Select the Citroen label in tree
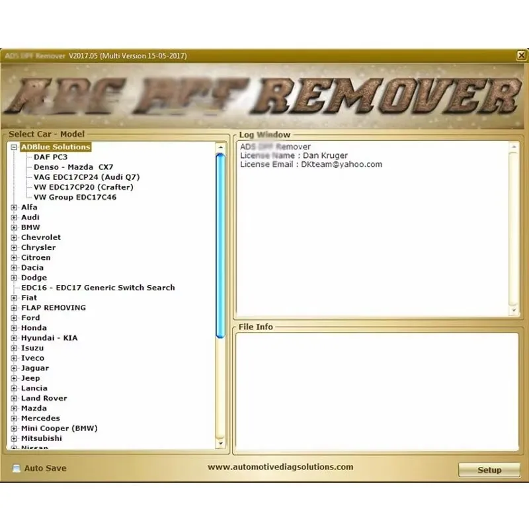Image resolution: width=529 pixels, height=529 pixels. (x=36, y=258)
